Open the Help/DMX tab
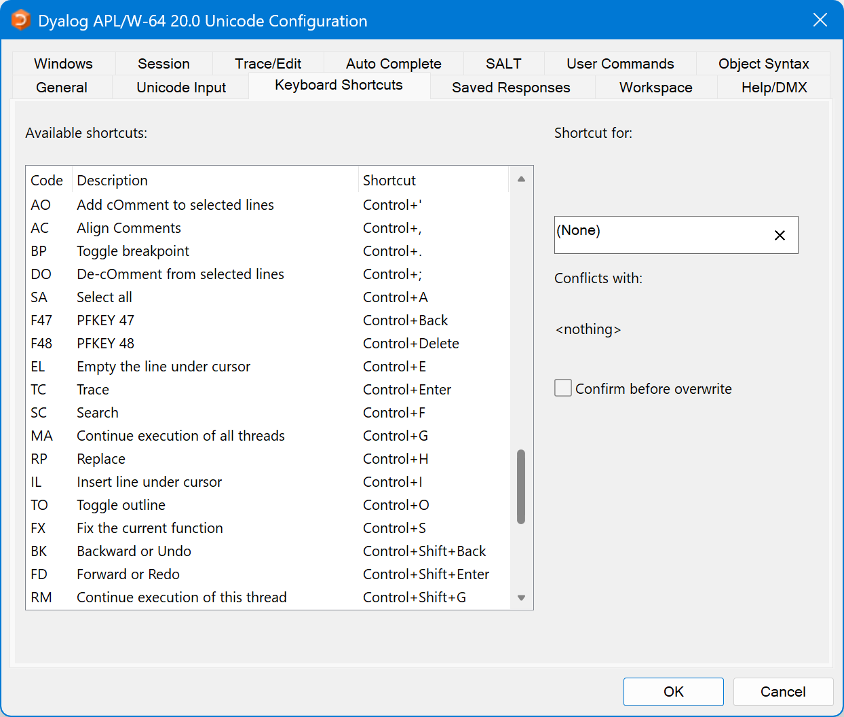Viewport: 844px width, 717px height. (x=774, y=88)
